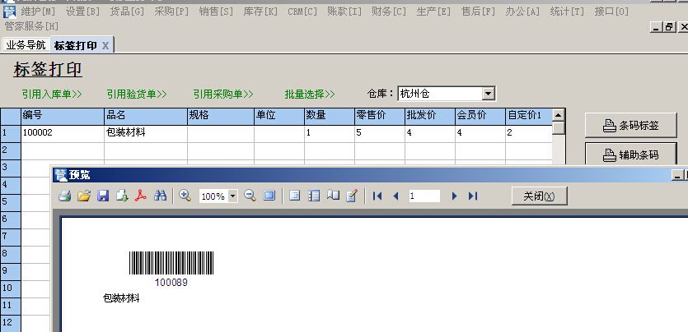The width and height of the screenshot is (688, 332).
Task: Open the 财务[C] menu
Action: [388, 12]
